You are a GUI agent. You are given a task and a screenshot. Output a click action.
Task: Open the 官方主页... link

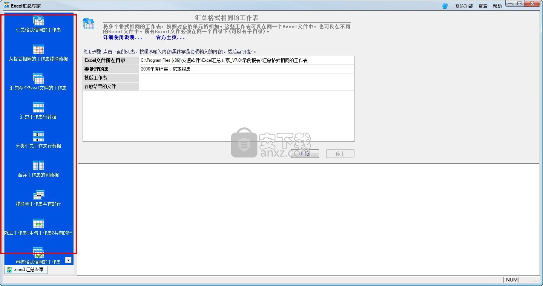click(170, 38)
